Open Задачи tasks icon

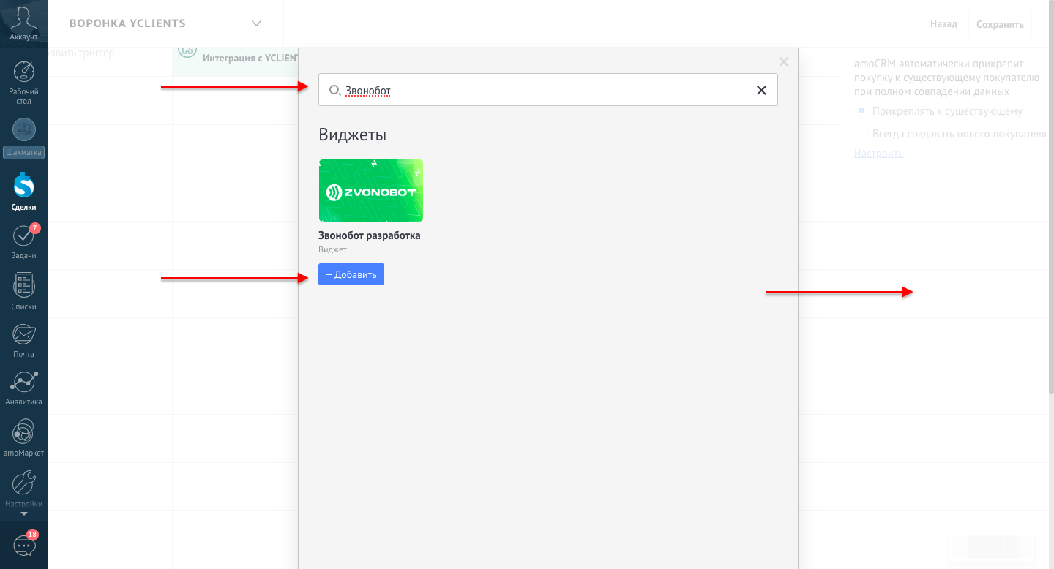24,235
